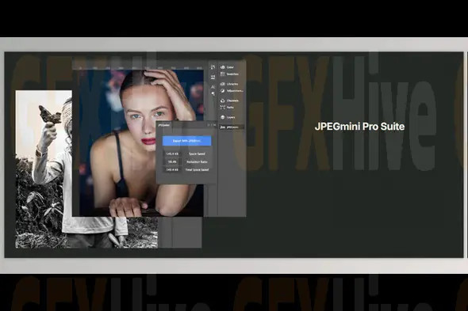Click the History icon atop narrow dock

tap(213, 67)
